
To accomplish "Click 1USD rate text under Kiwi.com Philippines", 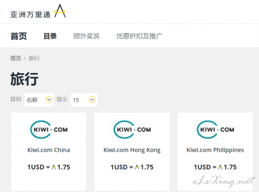I will pos(215,167).
